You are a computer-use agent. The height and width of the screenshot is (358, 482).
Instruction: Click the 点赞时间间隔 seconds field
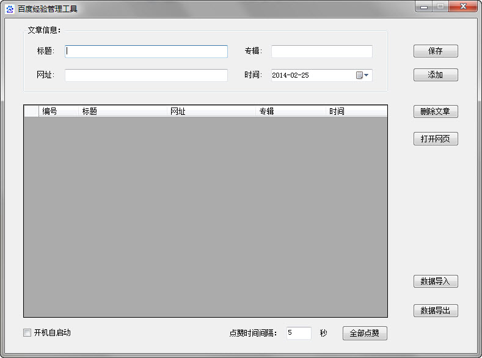pos(299,333)
